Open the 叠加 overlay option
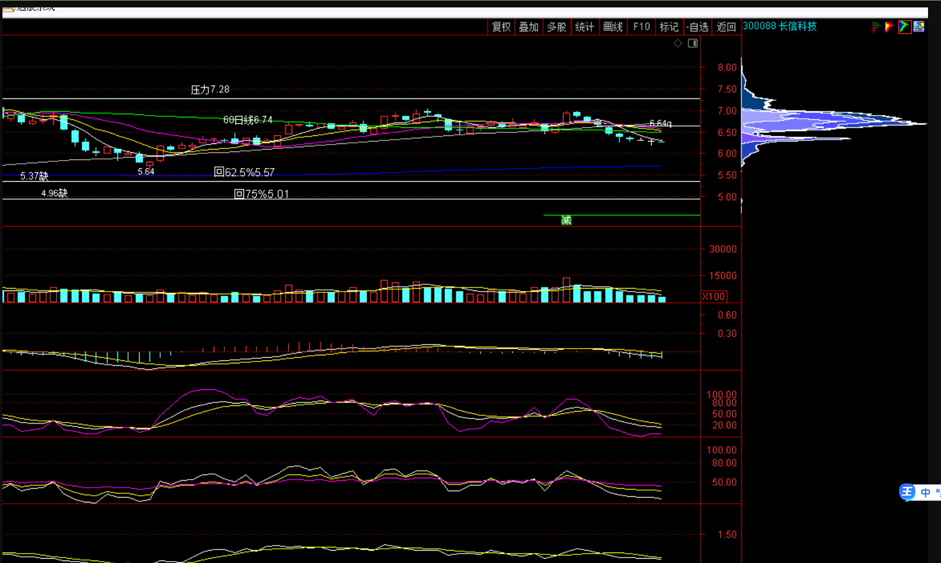Screen dimensions: 941x563 (528, 27)
